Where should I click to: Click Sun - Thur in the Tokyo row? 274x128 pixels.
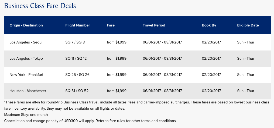pyautogui.click(x=245, y=58)
